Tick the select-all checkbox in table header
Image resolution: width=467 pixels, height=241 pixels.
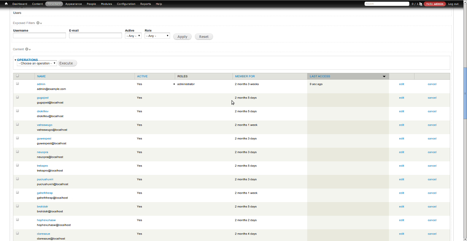(x=18, y=76)
